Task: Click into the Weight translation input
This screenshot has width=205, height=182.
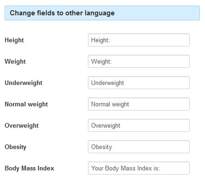Action: [x=139, y=61]
